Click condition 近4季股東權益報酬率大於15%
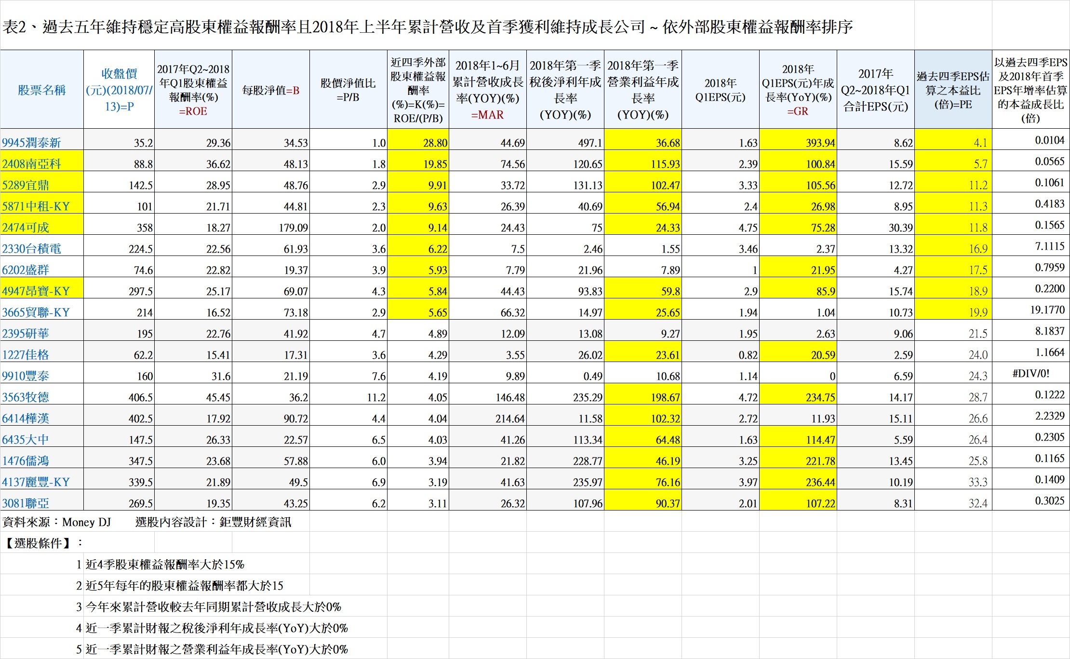 tap(165, 565)
